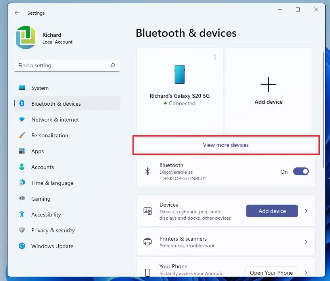This screenshot has width=330, height=281.
Task: Click the Galaxy S20 phone image
Action: 180,74
